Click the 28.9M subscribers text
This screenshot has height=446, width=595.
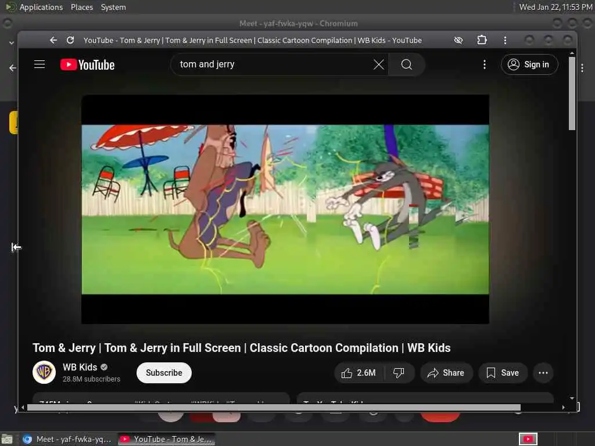point(91,379)
